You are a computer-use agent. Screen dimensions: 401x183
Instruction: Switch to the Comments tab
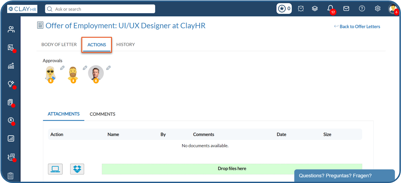pos(103,114)
